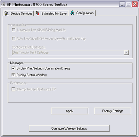Click the ink cartridge icon beside Estimated Ink Level
The height and width of the screenshot is (137, 139).
[38, 13]
